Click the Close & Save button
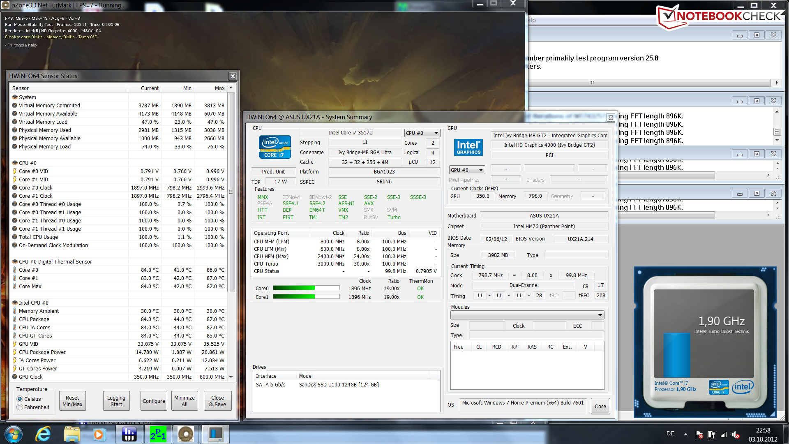Viewport: 789px width, 444px height. tap(217, 401)
